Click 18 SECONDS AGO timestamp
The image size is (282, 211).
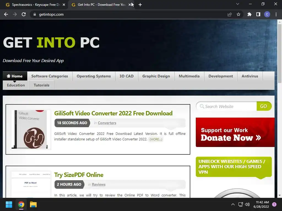tap(72, 123)
